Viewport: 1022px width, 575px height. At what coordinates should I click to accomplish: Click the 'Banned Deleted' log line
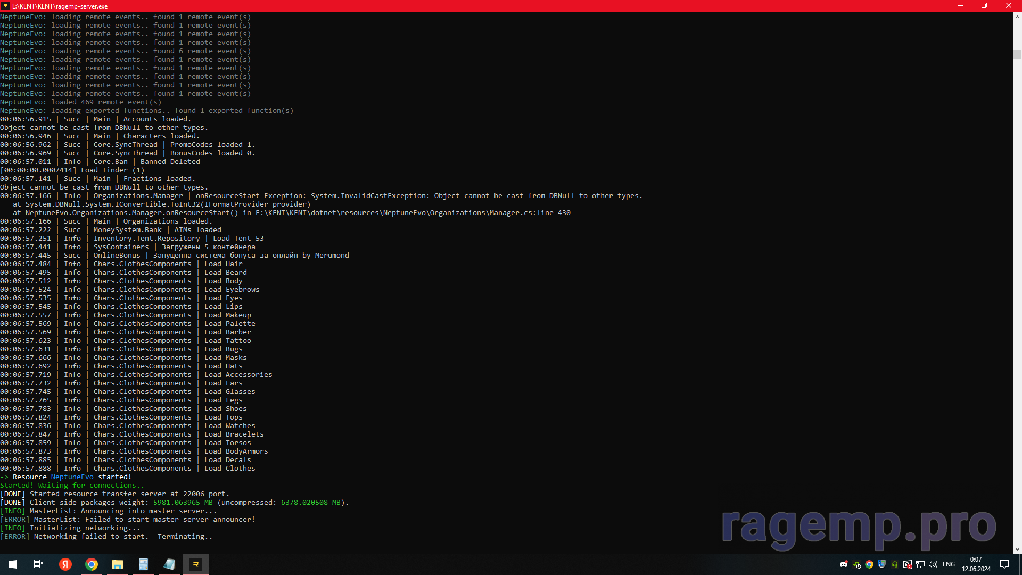(100, 162)
